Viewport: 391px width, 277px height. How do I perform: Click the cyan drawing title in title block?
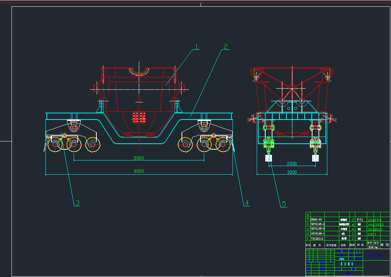(x=347, y=264)
